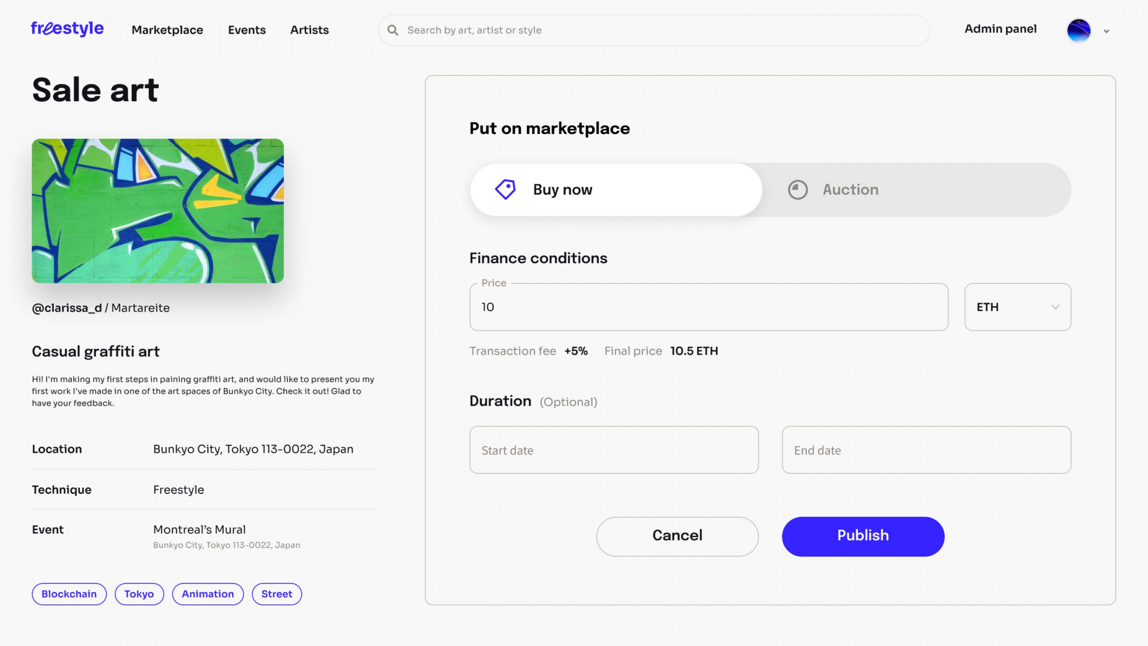This screenshot has width=1148, height=646.
Task: Open the Marketplace nav item
Action: point(167,30)
